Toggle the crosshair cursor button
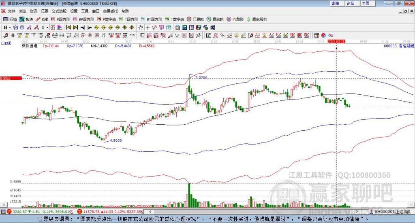This screenshot has height=223, width=415. (x=148, y=28)
